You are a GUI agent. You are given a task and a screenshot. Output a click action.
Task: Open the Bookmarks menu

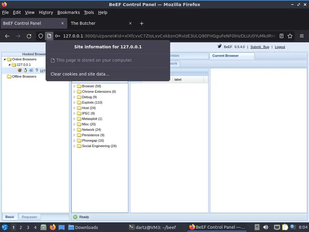click(x=68, y=12)
